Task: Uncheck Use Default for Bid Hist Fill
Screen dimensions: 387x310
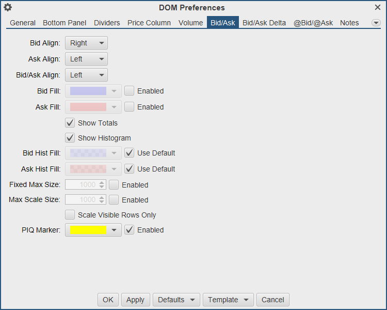Action: 130,153
